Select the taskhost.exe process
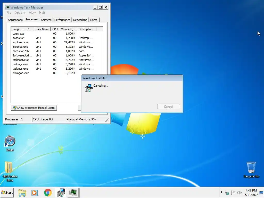Viewport: 264px width, 198px height. 57,60
